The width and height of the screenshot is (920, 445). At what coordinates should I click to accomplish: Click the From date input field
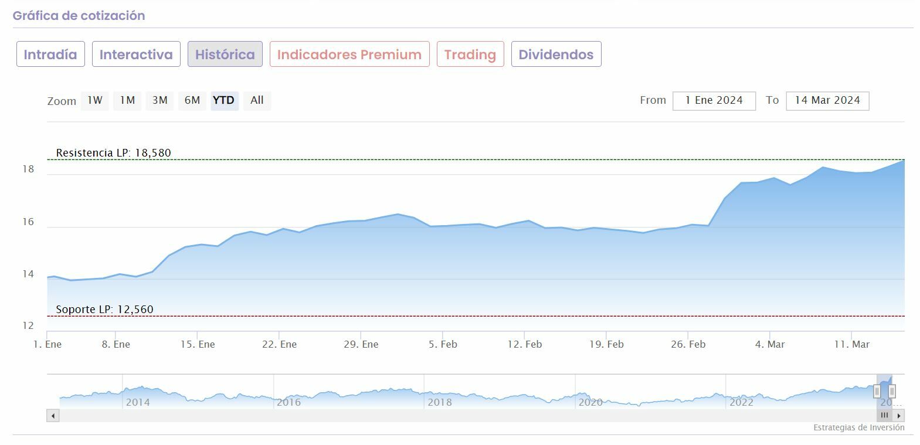(x=714, y=101)
